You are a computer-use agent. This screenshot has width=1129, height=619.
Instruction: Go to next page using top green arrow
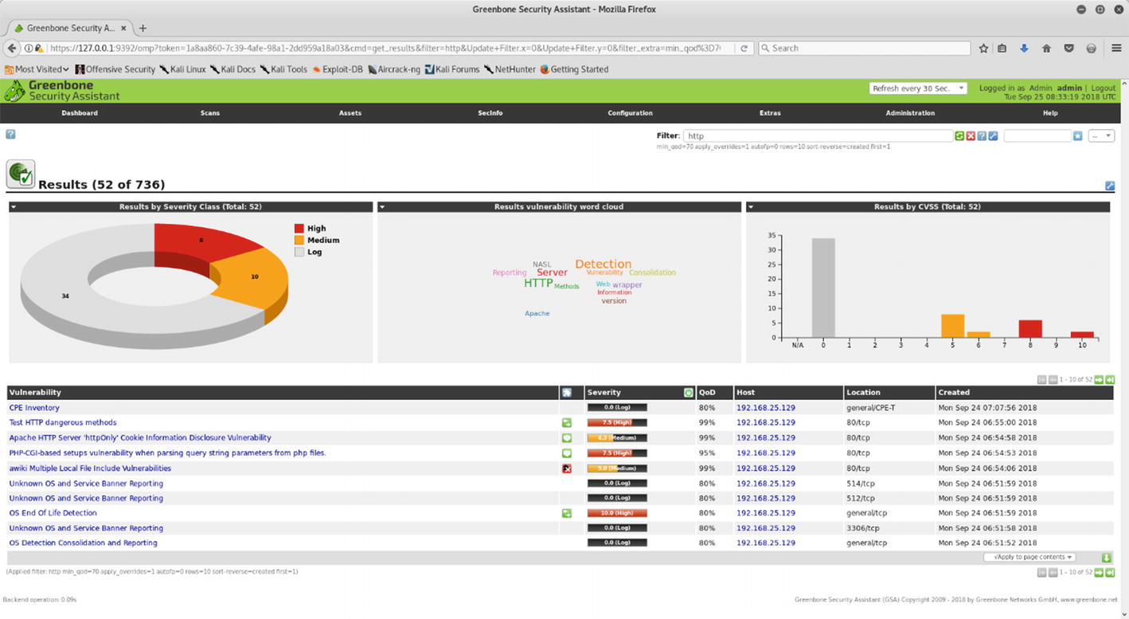[x=1099, y=380]
